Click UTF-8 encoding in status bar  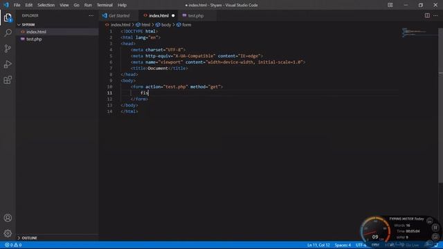pos(361,245)
